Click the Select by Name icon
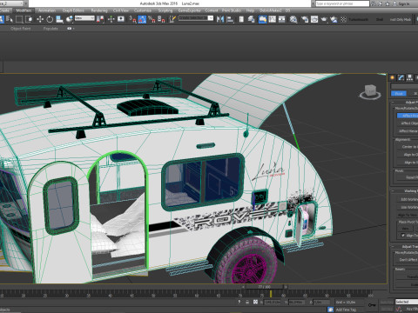Image resolution: width=418 pixels, height=313 pixels. pos(10,19)
